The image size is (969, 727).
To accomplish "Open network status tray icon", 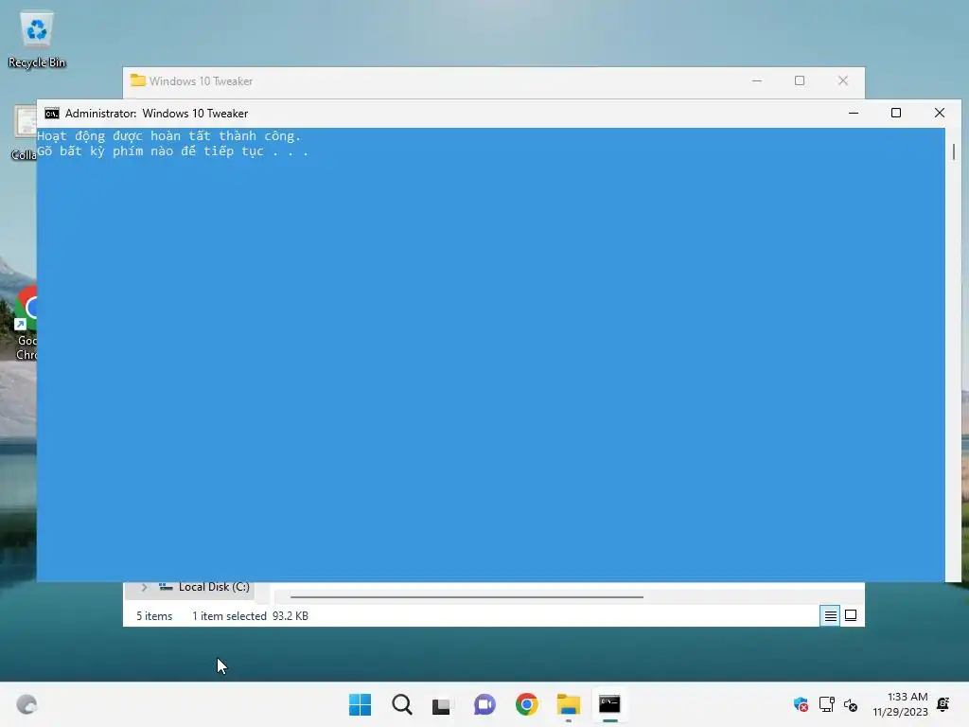I will point(826,704).
